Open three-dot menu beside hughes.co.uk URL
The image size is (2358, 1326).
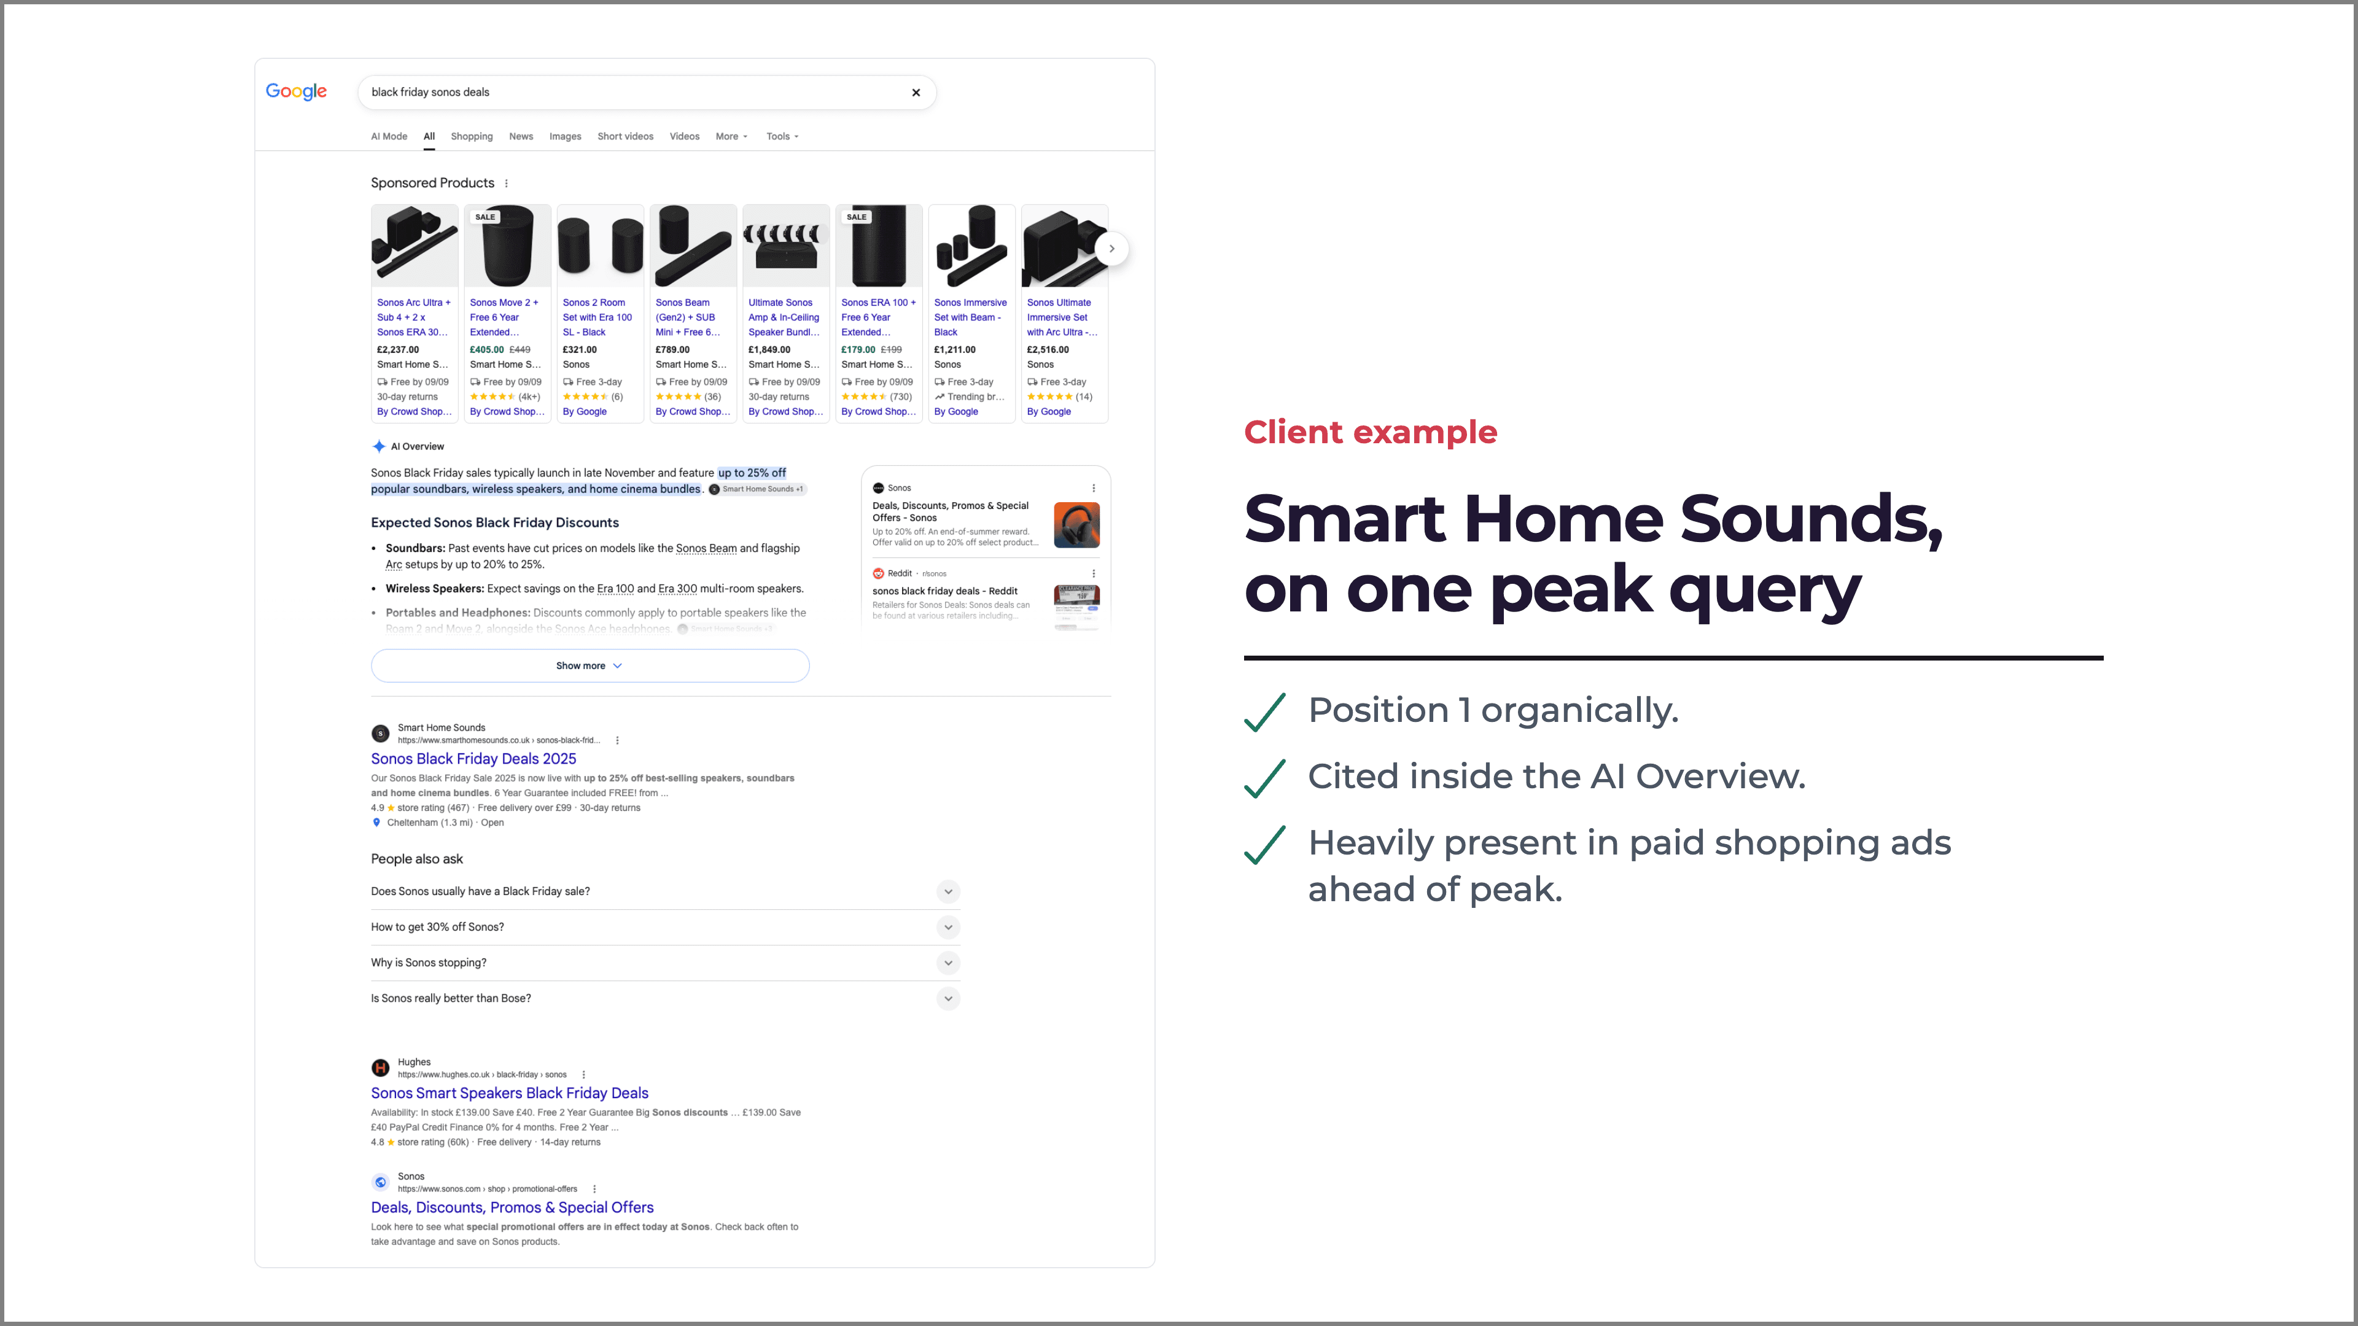[x=583, y=1074]
